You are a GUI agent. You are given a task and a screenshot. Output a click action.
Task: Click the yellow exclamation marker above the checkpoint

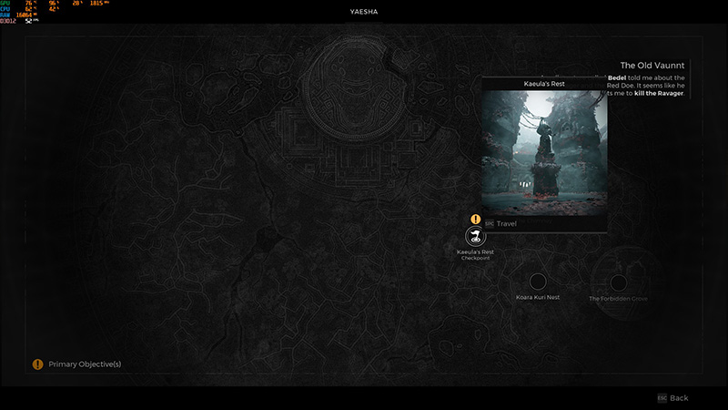[x=475, y=219]
